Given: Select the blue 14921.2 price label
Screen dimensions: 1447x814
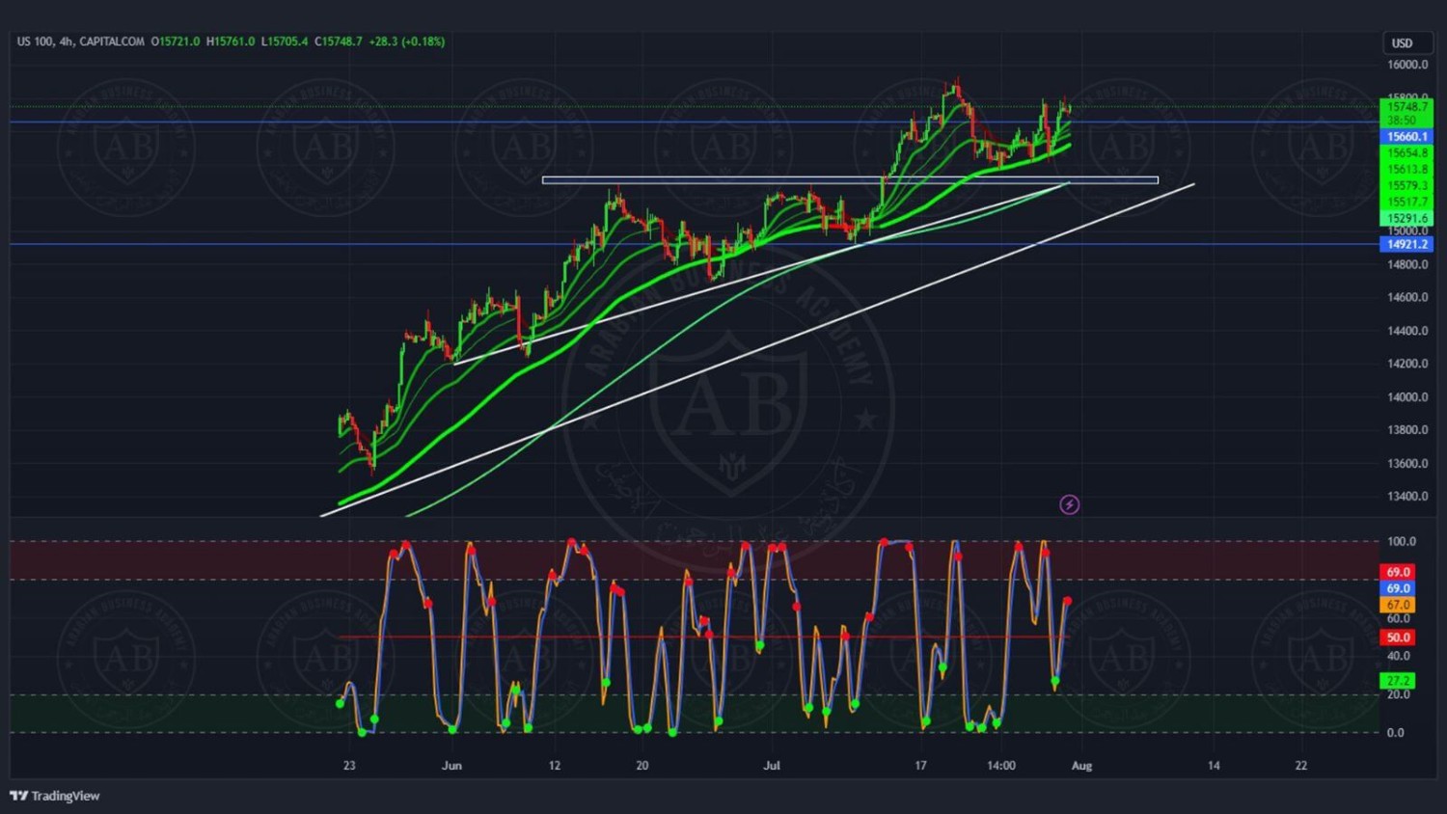Looking at the screenshot, I should click(x=1406, y=245).
